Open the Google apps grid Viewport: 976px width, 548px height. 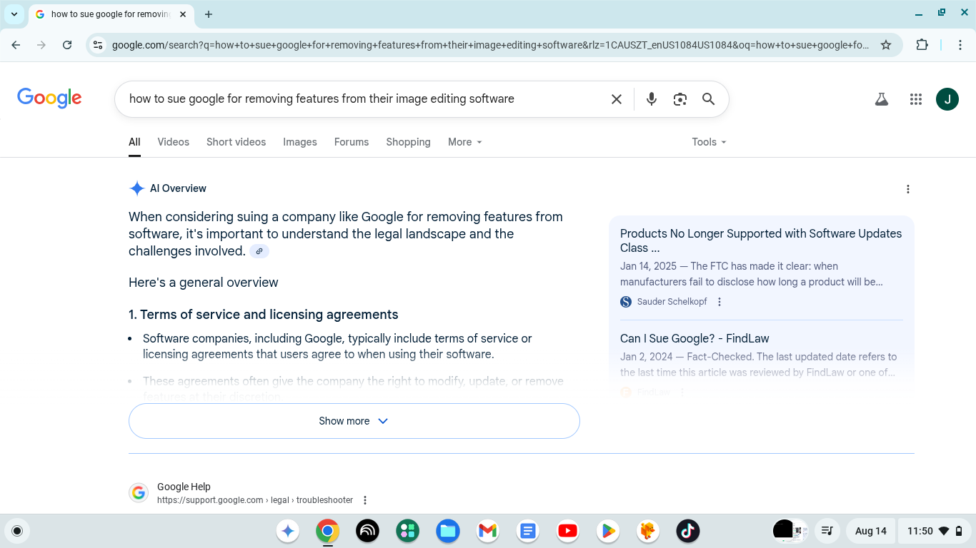coord(916,99)
